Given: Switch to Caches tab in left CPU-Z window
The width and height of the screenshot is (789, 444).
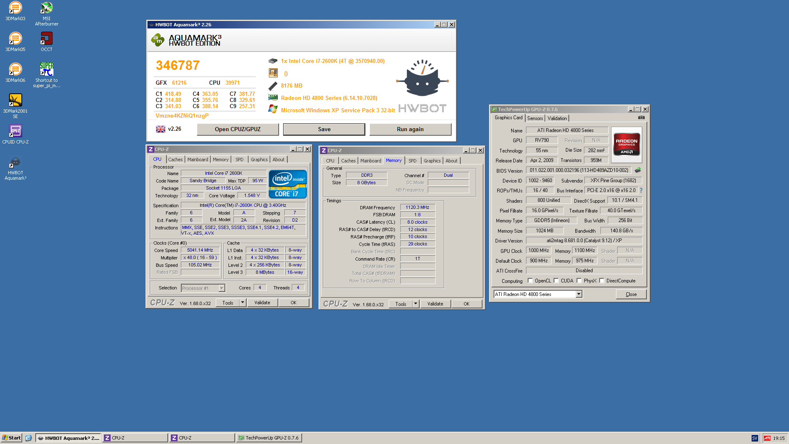Looking at the screenshot, I should click(x=175, y=160).
